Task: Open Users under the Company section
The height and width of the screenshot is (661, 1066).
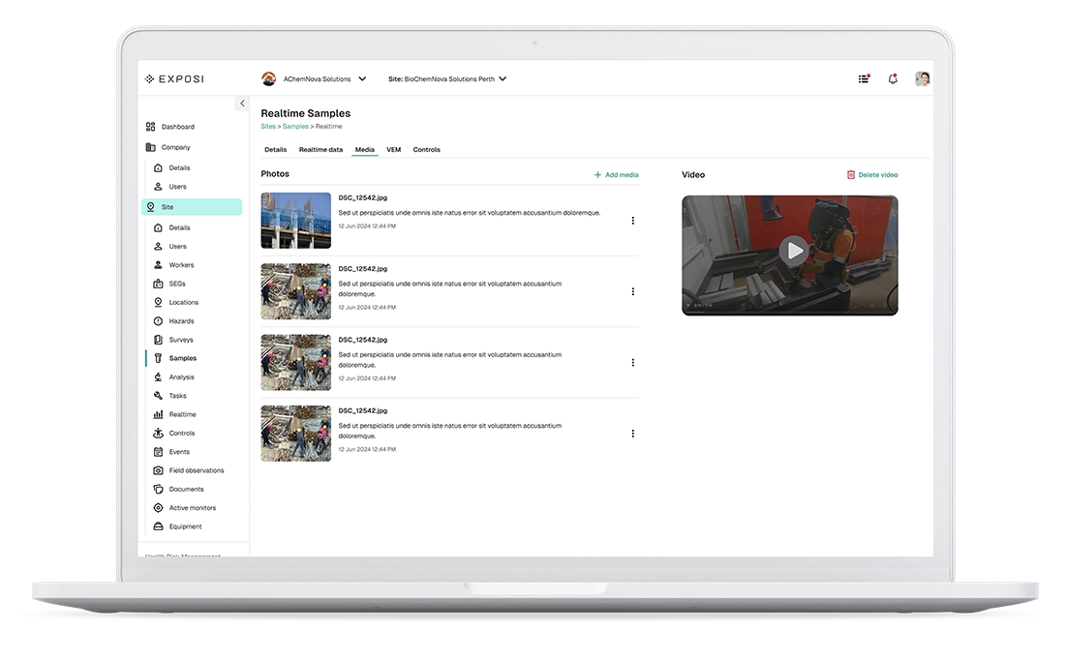Action: 177,187
